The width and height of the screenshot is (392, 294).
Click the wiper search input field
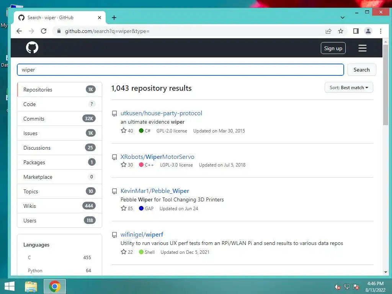tap(180, 70)
